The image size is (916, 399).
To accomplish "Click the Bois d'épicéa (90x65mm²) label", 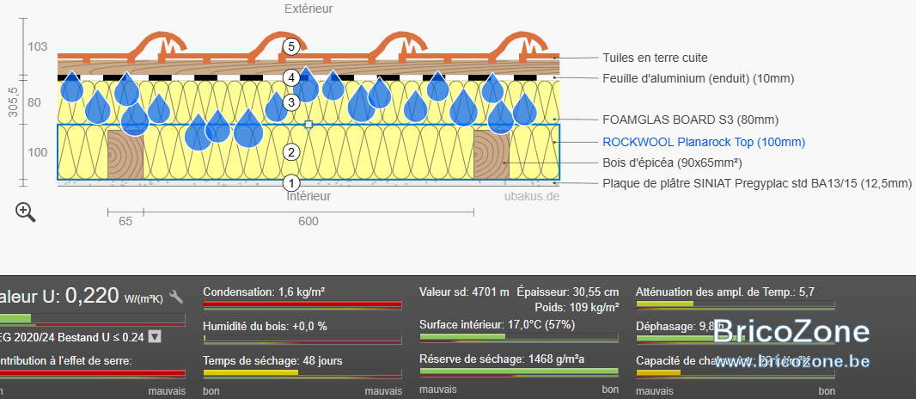I will click(x=673, y=163).
